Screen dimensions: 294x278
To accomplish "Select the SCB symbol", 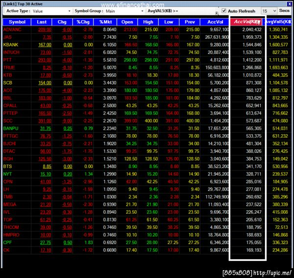I will [x=8, y=83].
